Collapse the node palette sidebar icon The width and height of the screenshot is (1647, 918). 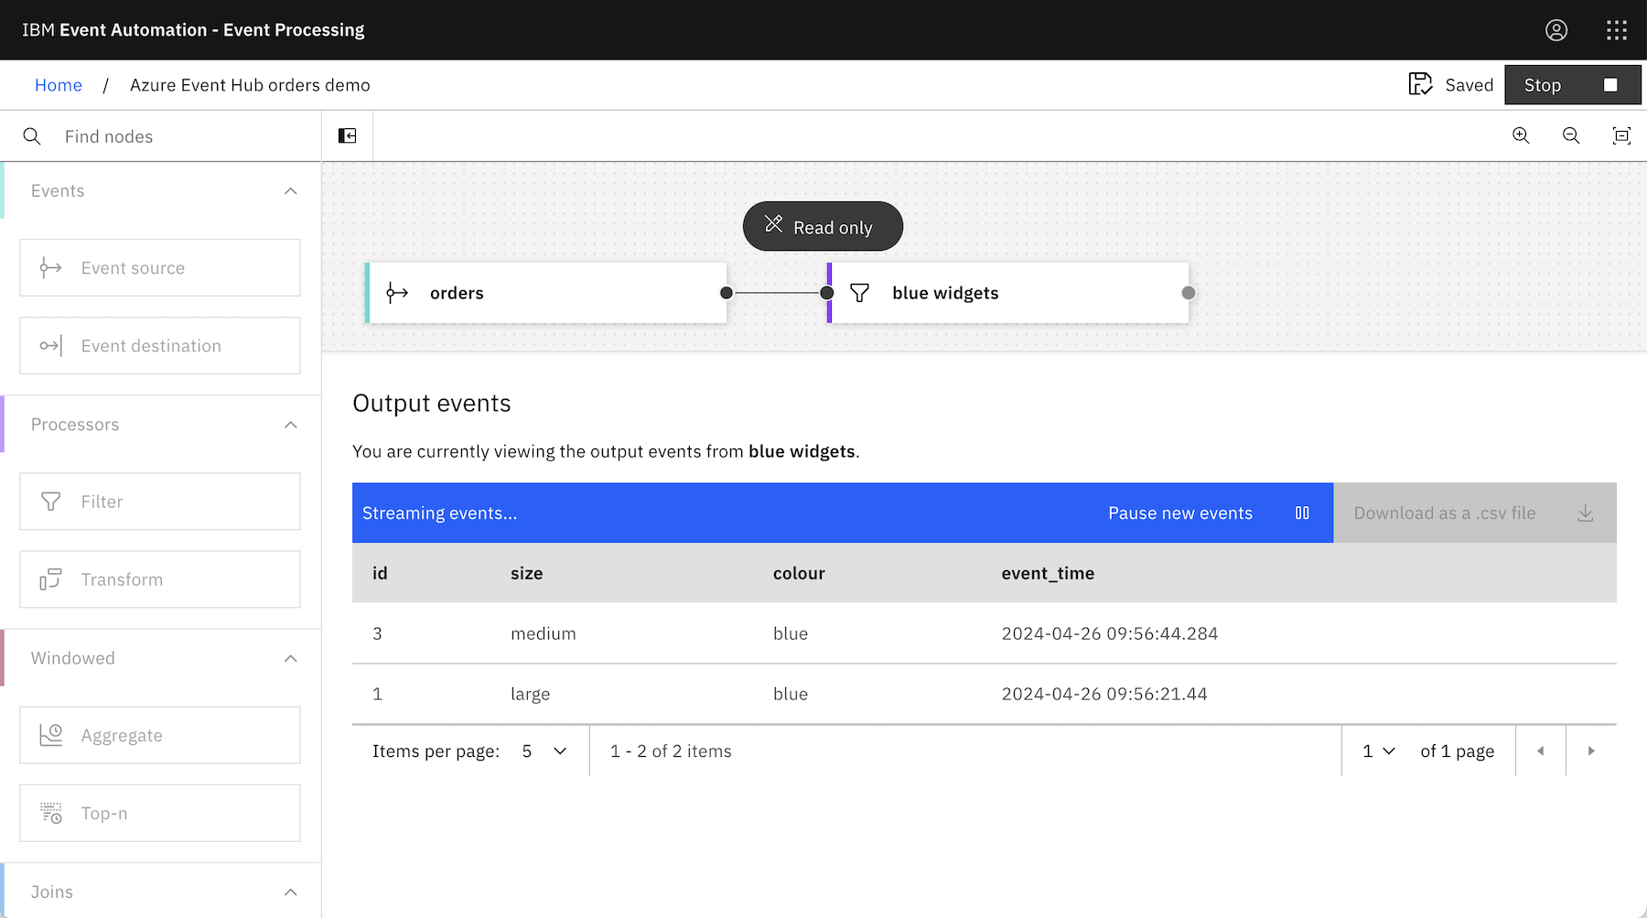[x=348, y=135]
